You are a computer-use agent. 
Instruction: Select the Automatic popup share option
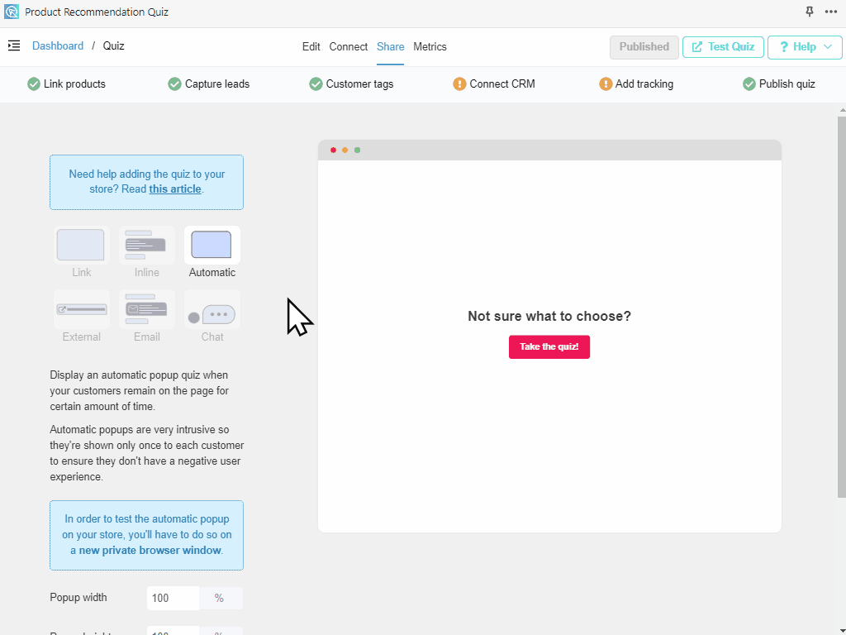coord(212,245)
